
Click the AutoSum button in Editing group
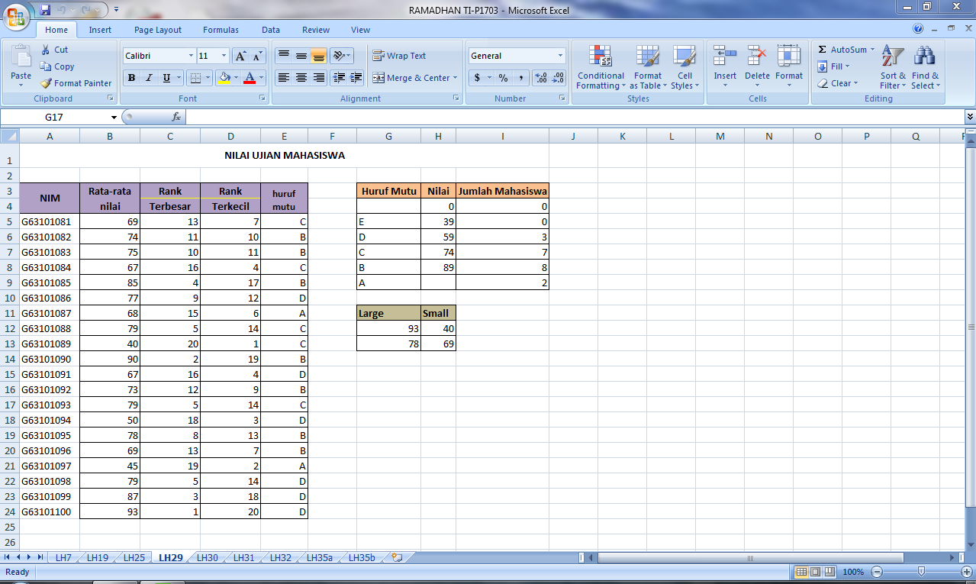coord(840,49)
